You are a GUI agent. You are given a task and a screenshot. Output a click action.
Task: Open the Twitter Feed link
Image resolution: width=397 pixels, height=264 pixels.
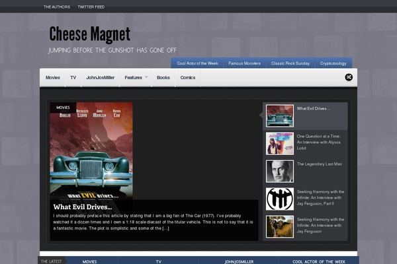click(x=91, y=7)
